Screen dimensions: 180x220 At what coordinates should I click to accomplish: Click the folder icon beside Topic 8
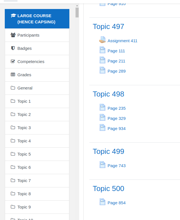pyautogui.click(x=13, y=194)
